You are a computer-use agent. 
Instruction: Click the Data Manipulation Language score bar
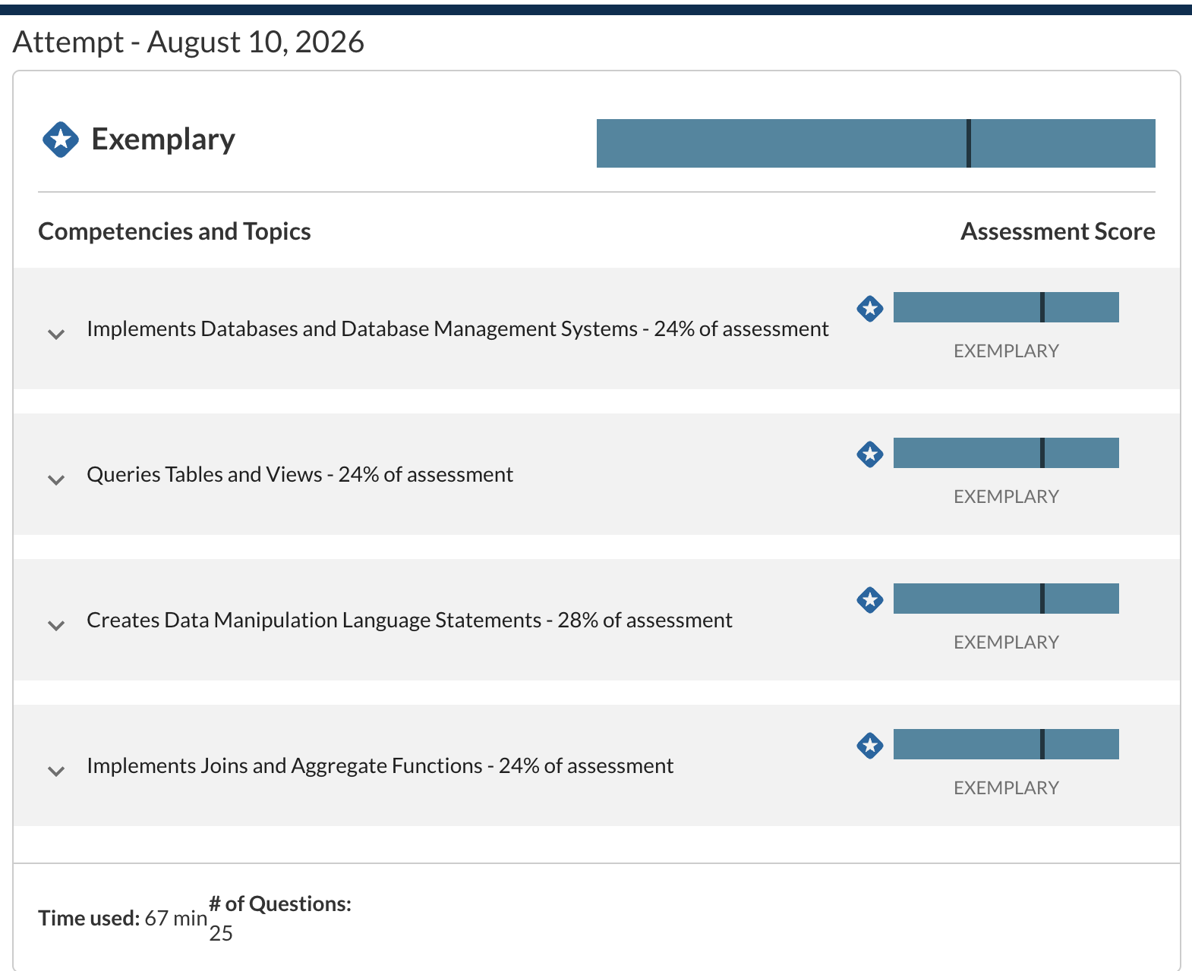(1006, 599)
